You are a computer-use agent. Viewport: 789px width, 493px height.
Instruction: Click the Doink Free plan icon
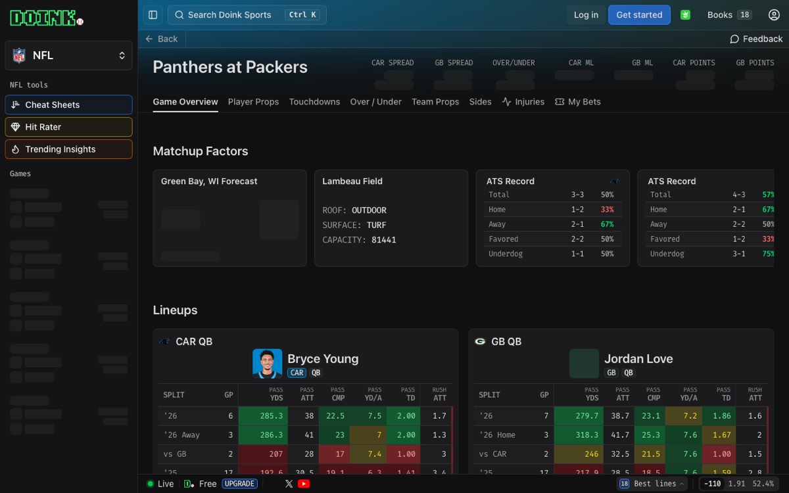[x=189, y=484]
